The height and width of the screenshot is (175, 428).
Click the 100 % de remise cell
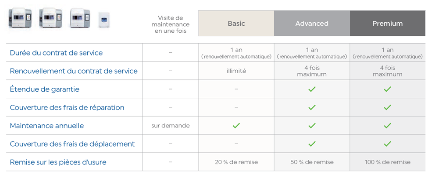[388, 162]
